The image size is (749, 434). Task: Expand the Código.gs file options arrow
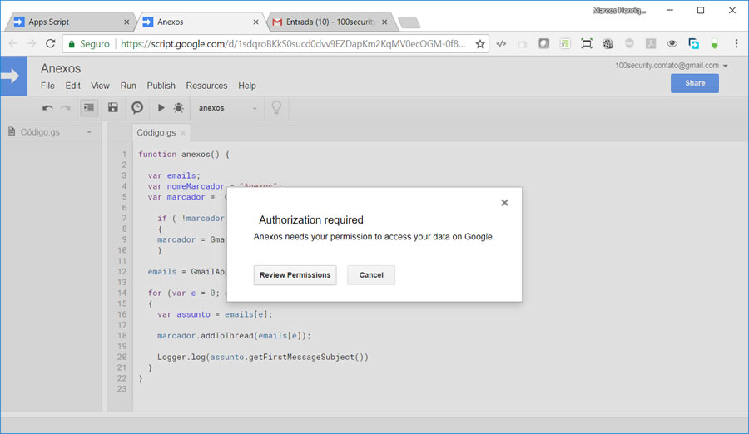(x=89, y=131)
